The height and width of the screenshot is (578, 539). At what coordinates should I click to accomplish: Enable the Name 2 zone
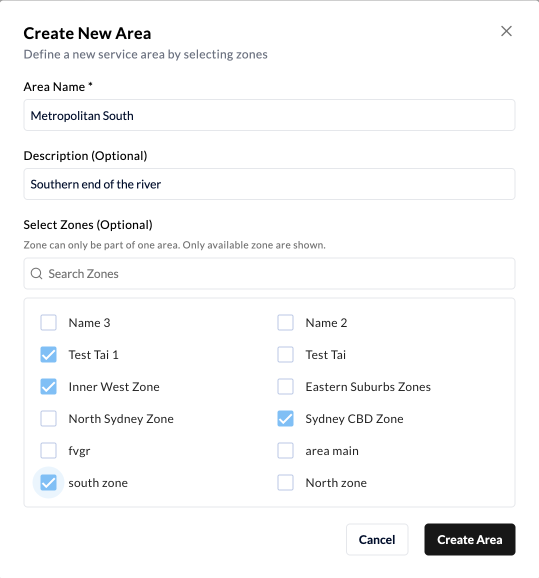(x=285, y=322)
